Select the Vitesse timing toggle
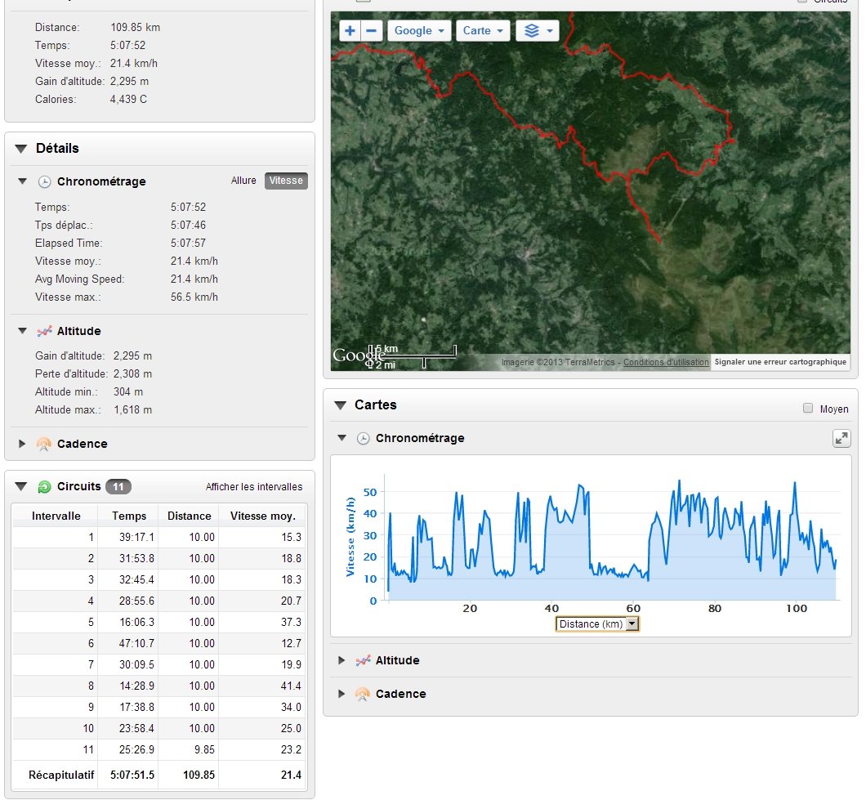Screen dimensions: 866x800 tap(286, 181)
